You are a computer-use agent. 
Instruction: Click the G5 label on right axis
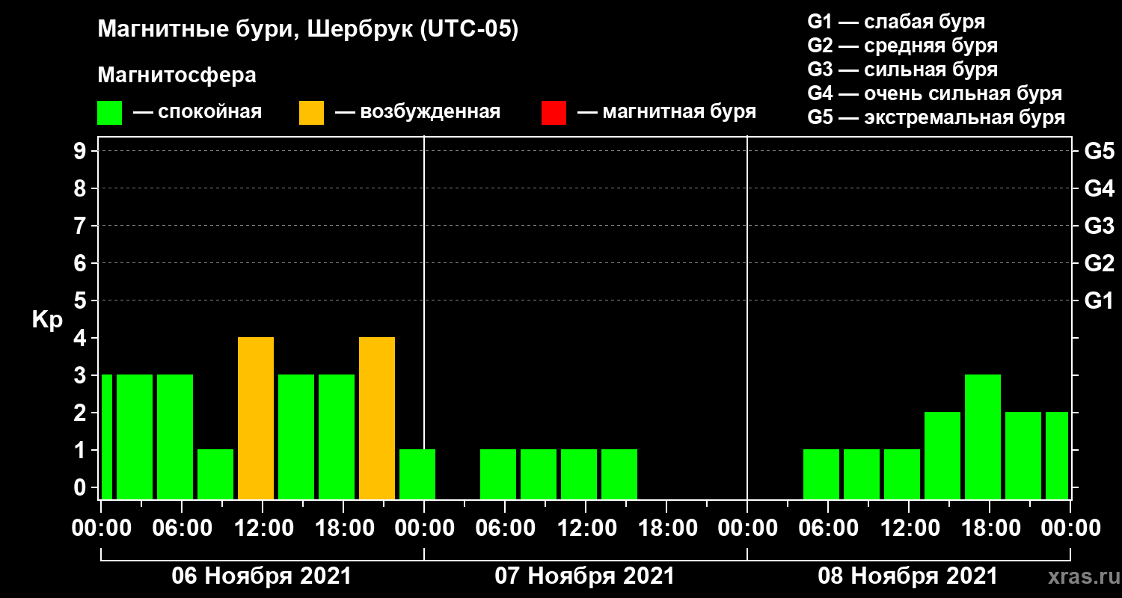click(x=1099, y=152)
